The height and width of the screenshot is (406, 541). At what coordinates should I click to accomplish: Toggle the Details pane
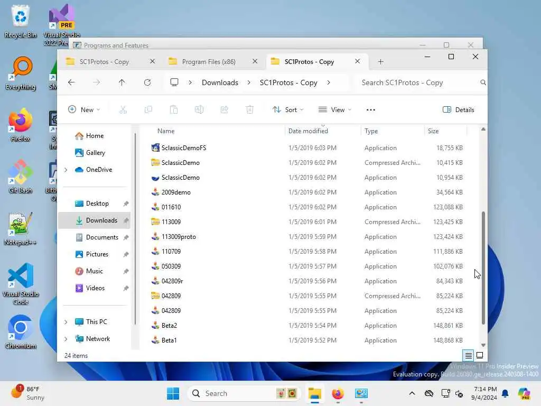(459, 110)
